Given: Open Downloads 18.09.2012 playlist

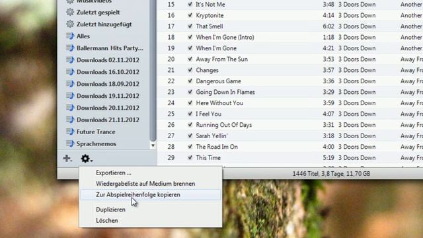Looking at the screenshot, I should click(x=108, y=84).
